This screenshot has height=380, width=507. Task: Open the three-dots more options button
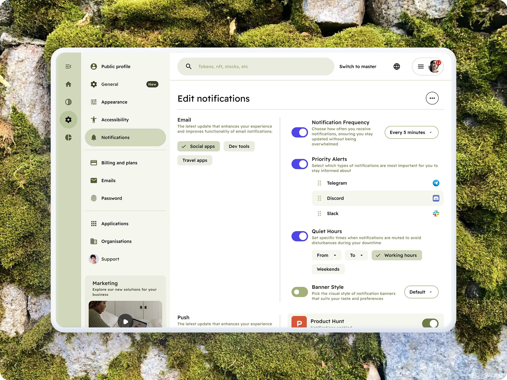432,98
